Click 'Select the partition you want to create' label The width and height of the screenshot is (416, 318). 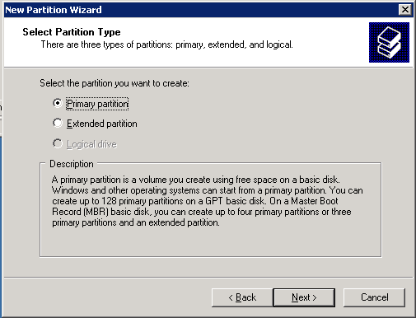click(115, 83)
